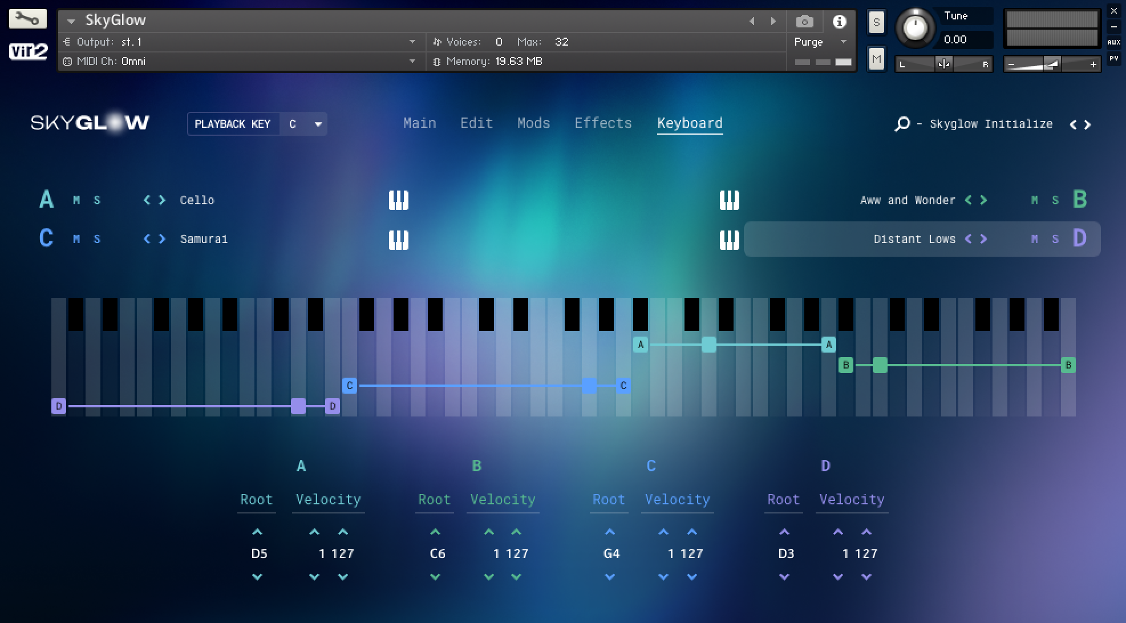The width and height of the screenshot is (1126, 623).
Task: Select next sound for Cello layer
Action: tap(163, 200)
